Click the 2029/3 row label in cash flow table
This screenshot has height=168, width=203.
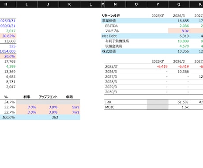pos(111,87)
